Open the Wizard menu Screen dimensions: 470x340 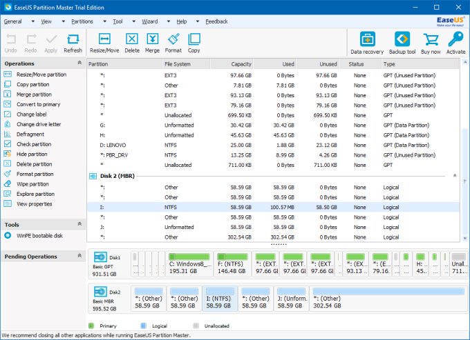[149, 21]
